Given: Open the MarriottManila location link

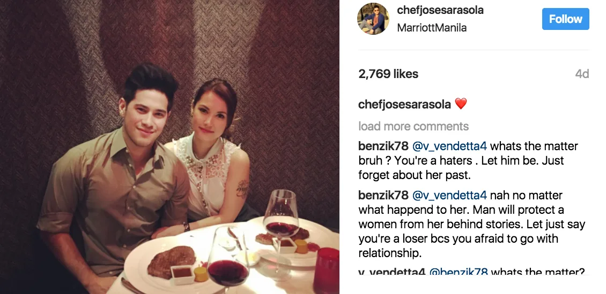Looking at the screenshot, I should (432, 28).
